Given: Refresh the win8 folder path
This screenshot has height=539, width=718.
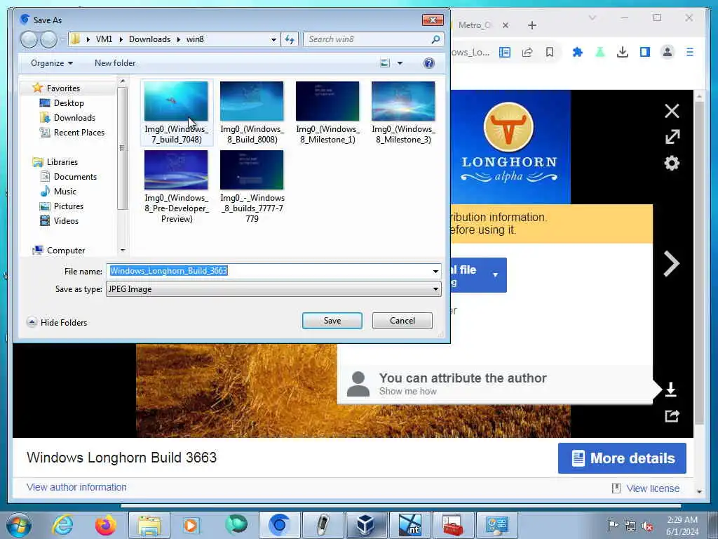Looking at the screenshot, I should [x=290, y=39].
